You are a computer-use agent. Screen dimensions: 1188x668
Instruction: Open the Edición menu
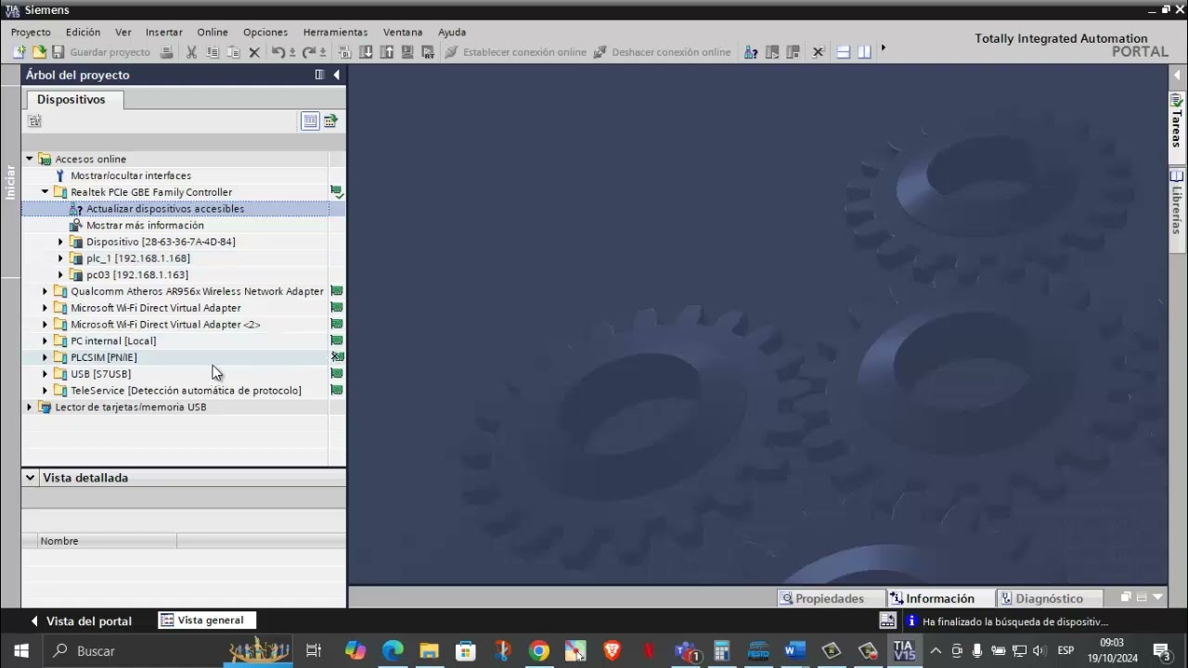click(x=83, y=32)
